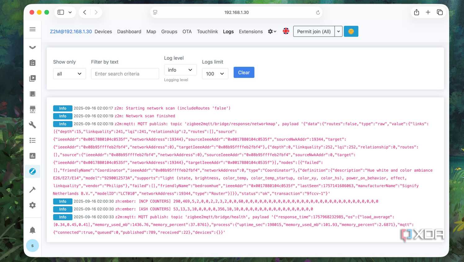Open the Z2M settings gear dropdown

(272, 31)
